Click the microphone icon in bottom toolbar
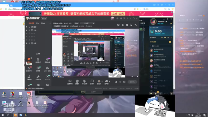This screenshot has width=208, height=117. pos(99,81)
